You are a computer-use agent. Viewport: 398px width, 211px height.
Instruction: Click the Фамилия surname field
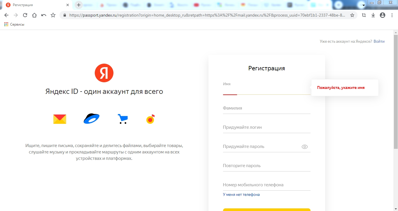[x=267, y=108]
